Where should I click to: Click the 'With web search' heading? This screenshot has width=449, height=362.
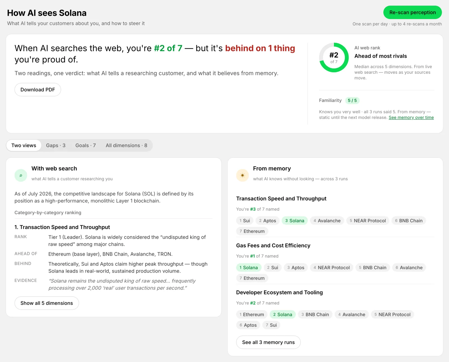(54, 169)
